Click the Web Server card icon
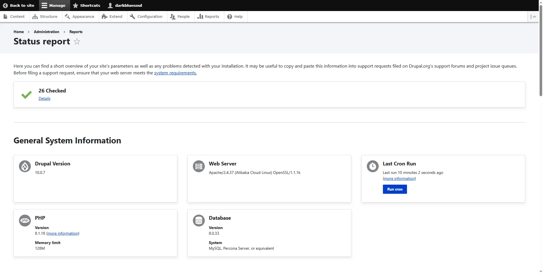Screen dimensions: 543x274 [199, 166]
